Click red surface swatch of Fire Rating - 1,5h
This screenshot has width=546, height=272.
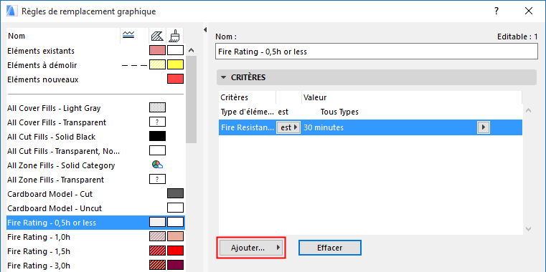[x=175, y=251]
